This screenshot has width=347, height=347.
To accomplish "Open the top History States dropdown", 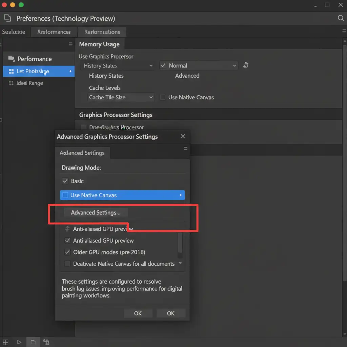I will pyautogui.click(x=118, y=66).
